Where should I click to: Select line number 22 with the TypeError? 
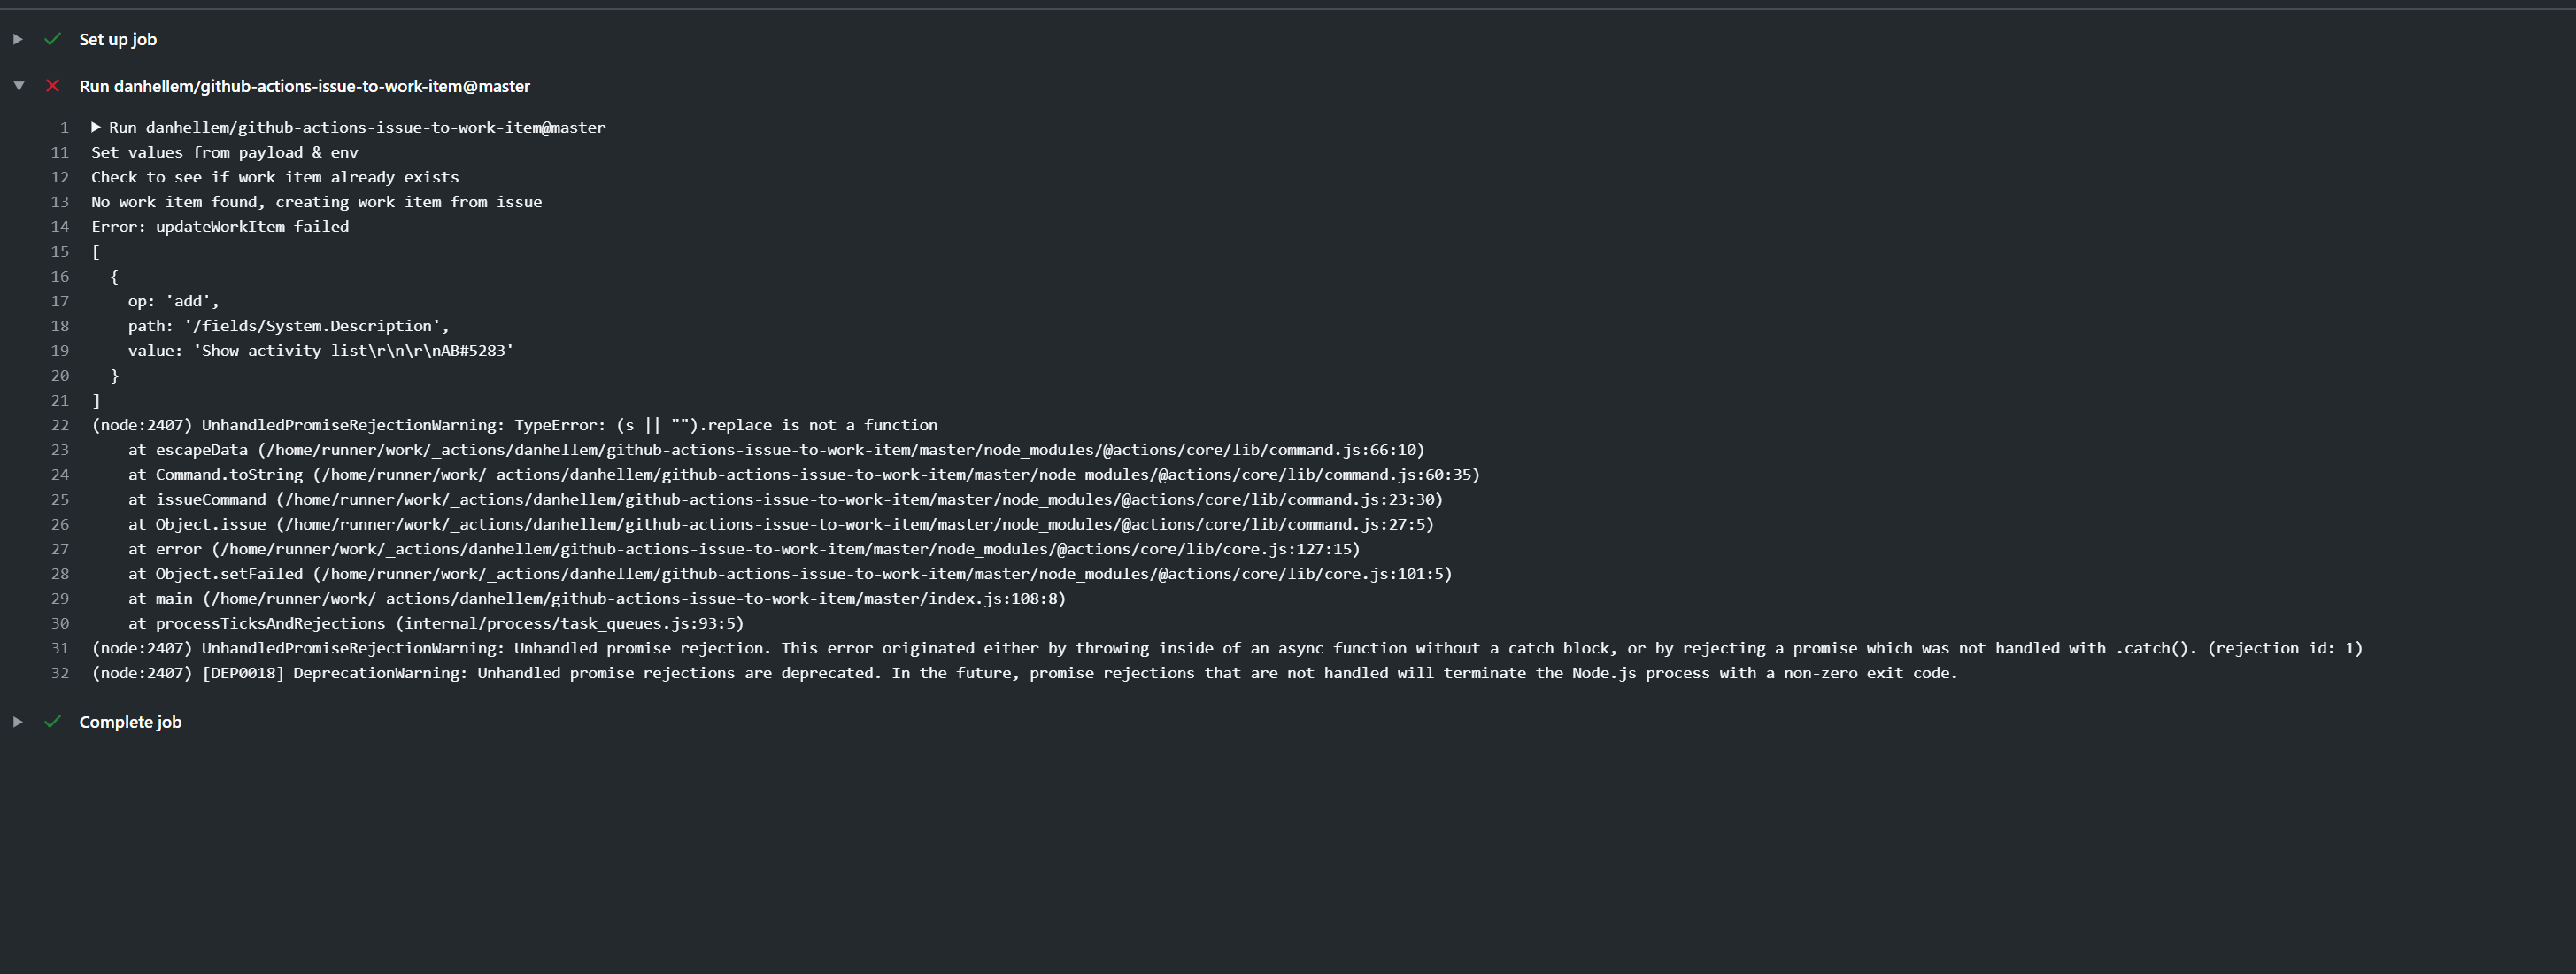[x=60, y=425]
